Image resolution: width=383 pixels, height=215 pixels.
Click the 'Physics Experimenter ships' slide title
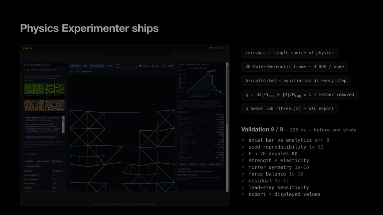[89, 29]
